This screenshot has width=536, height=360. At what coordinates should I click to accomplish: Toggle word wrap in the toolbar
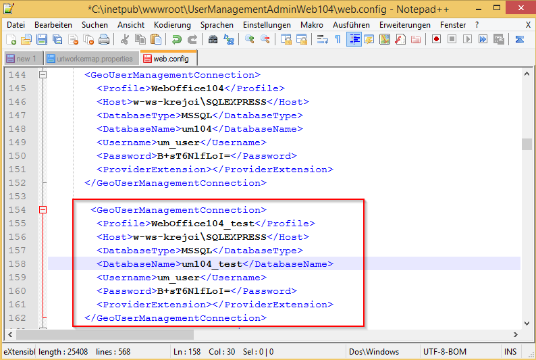(x=323, y=39)
